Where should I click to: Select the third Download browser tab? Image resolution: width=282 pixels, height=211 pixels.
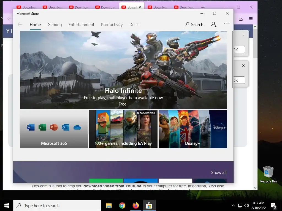pyautogui.click(x=79, y=7)
